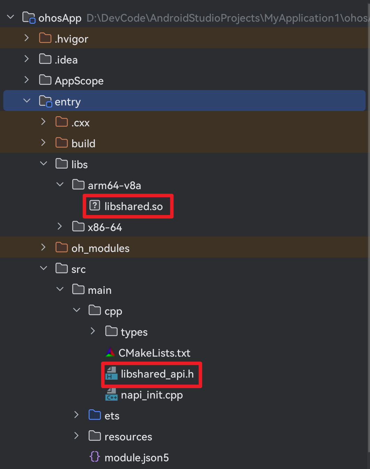Expand the resources folder chevron

tap(76, 435)
